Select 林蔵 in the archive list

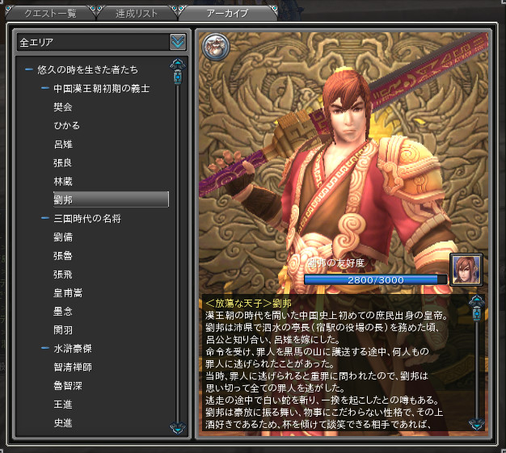pyautogui.click(x=63, y=181)
